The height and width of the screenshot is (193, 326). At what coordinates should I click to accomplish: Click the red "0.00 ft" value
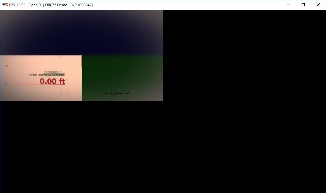point(52,81)
